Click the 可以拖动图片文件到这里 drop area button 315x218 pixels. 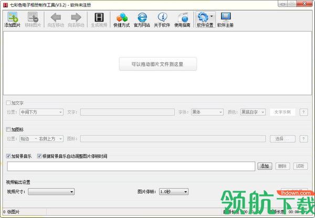[x=157, y=64]
